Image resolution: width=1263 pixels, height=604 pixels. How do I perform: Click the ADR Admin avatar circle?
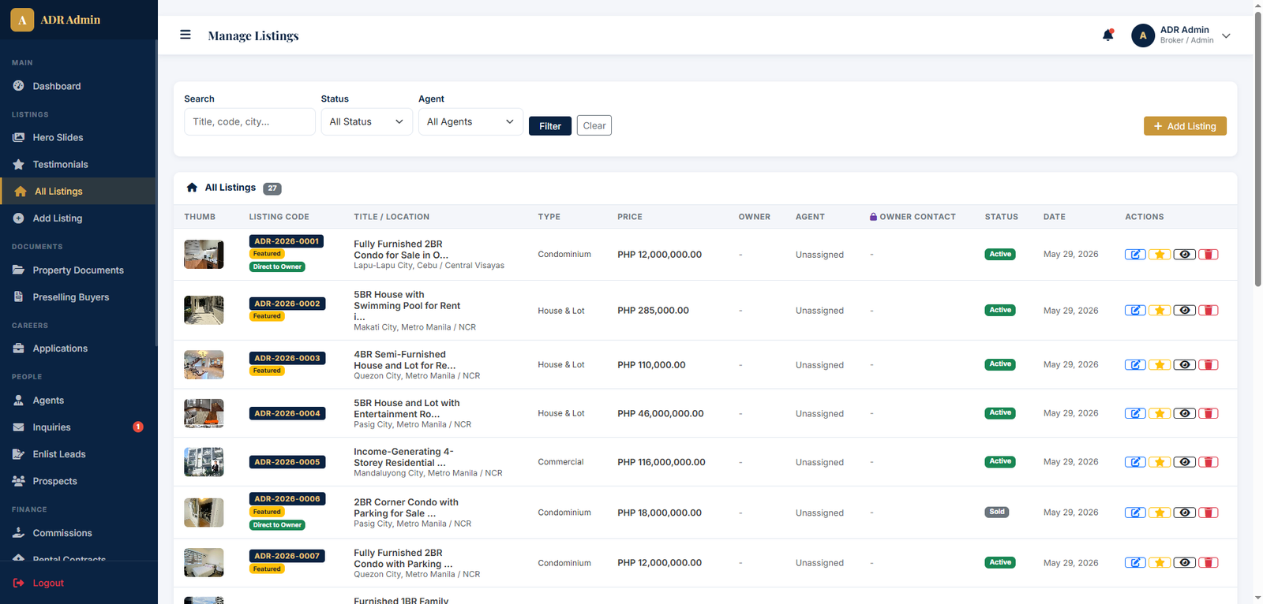[x=1143, y=35]
